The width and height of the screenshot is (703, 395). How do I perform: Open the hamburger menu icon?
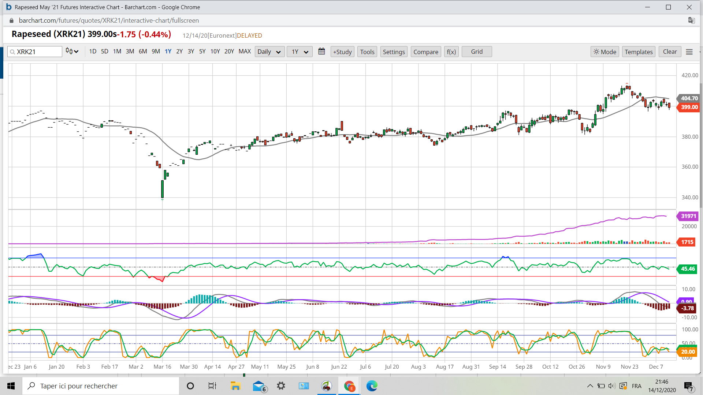689,52
